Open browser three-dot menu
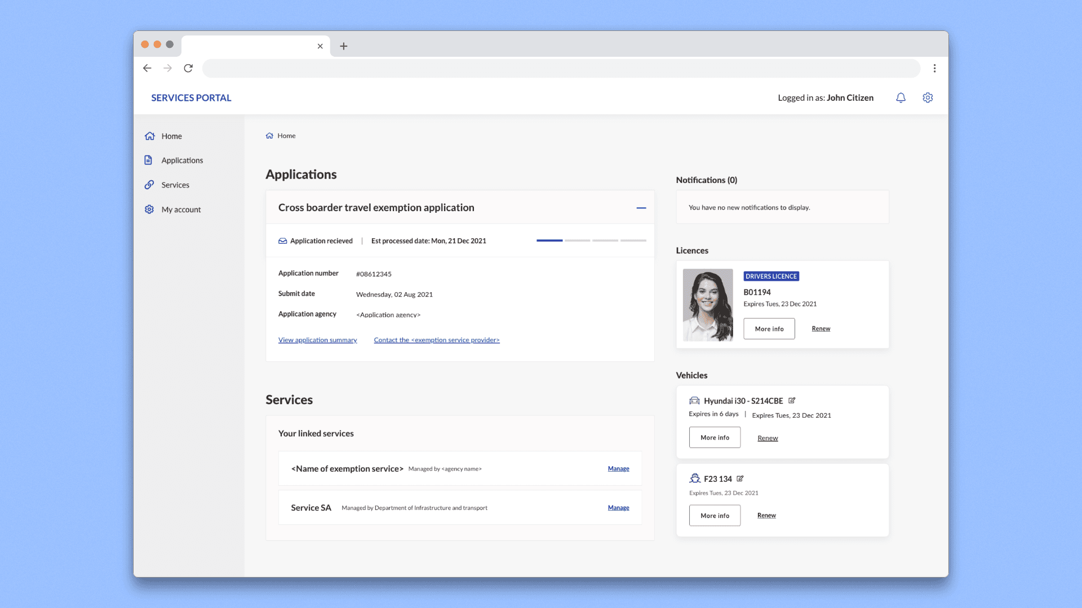The image size is (1082, 608). pyautogui.click(x=934, y=68)
